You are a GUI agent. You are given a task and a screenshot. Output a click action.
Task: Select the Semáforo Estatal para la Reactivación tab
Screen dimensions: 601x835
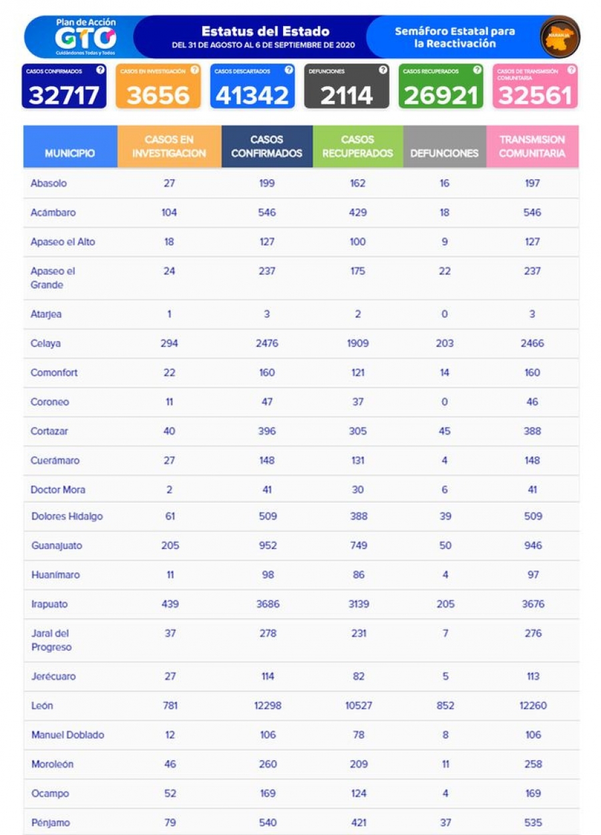click(454, 37)
